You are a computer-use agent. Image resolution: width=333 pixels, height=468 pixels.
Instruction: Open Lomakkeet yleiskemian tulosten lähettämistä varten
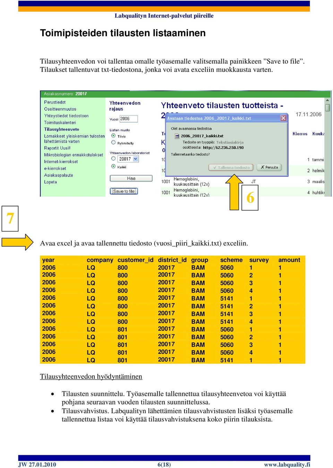[x=74, y=139]
